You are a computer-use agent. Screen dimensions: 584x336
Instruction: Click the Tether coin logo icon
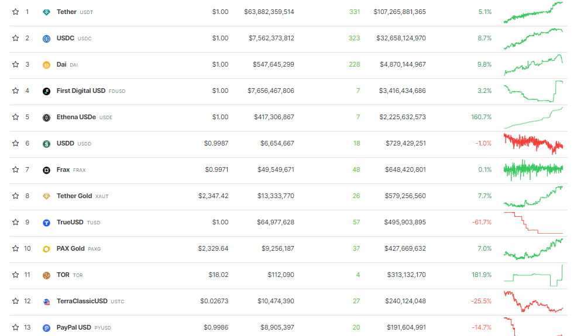click(46, 12)
